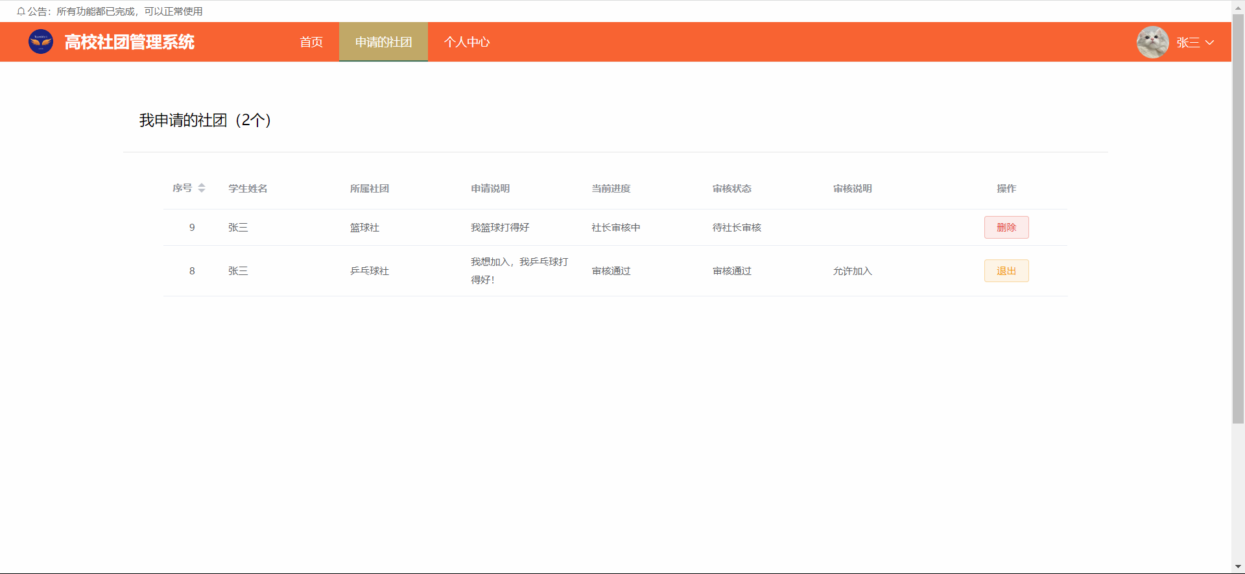Click the 审核通过 cell under 审核状态

[732, 271]
